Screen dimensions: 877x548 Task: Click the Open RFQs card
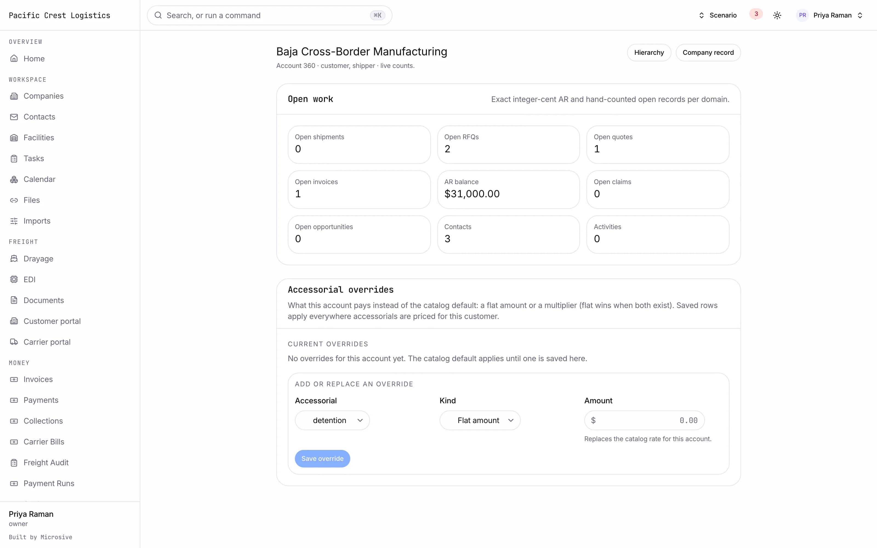tap(508, 145)
